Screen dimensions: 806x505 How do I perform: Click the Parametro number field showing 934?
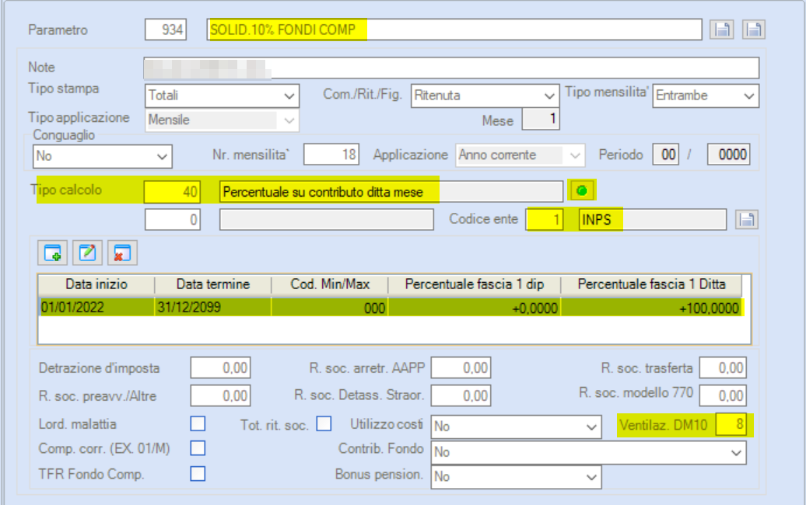coord(166,30)
